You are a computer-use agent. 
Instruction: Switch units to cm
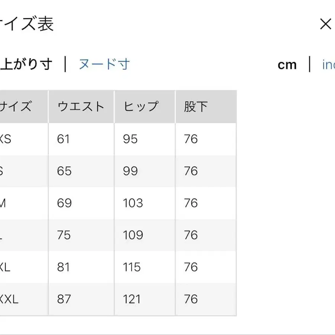tap(287, 64)
